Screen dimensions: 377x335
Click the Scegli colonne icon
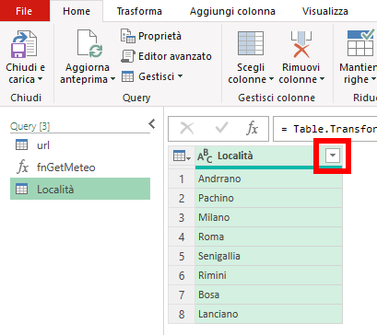251,43
